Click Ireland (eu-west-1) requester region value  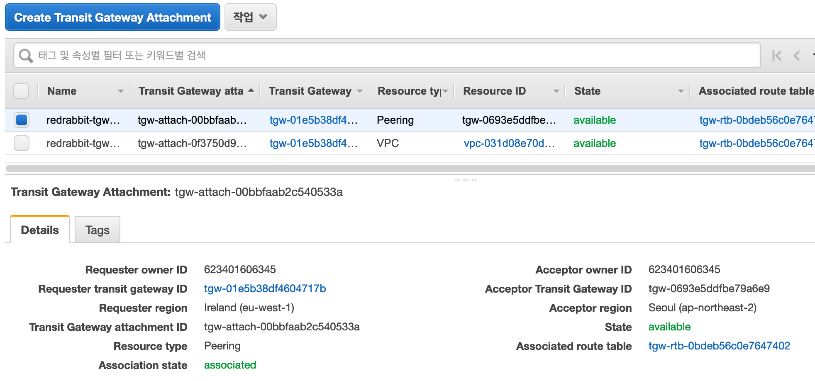pos(249,308)
